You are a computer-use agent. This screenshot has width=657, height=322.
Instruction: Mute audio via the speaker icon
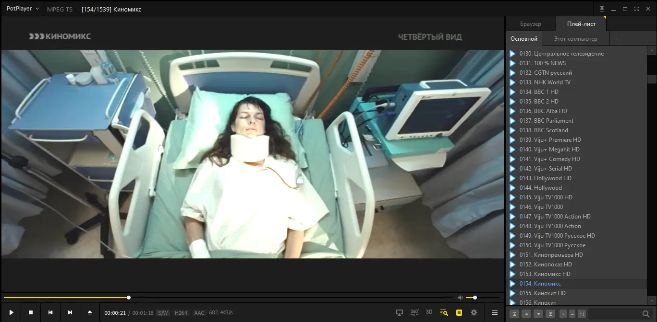(x=460, y=298)
